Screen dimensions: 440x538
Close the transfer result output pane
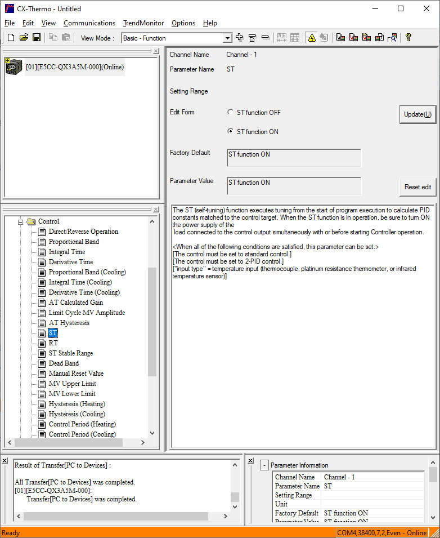coord(5,461)
